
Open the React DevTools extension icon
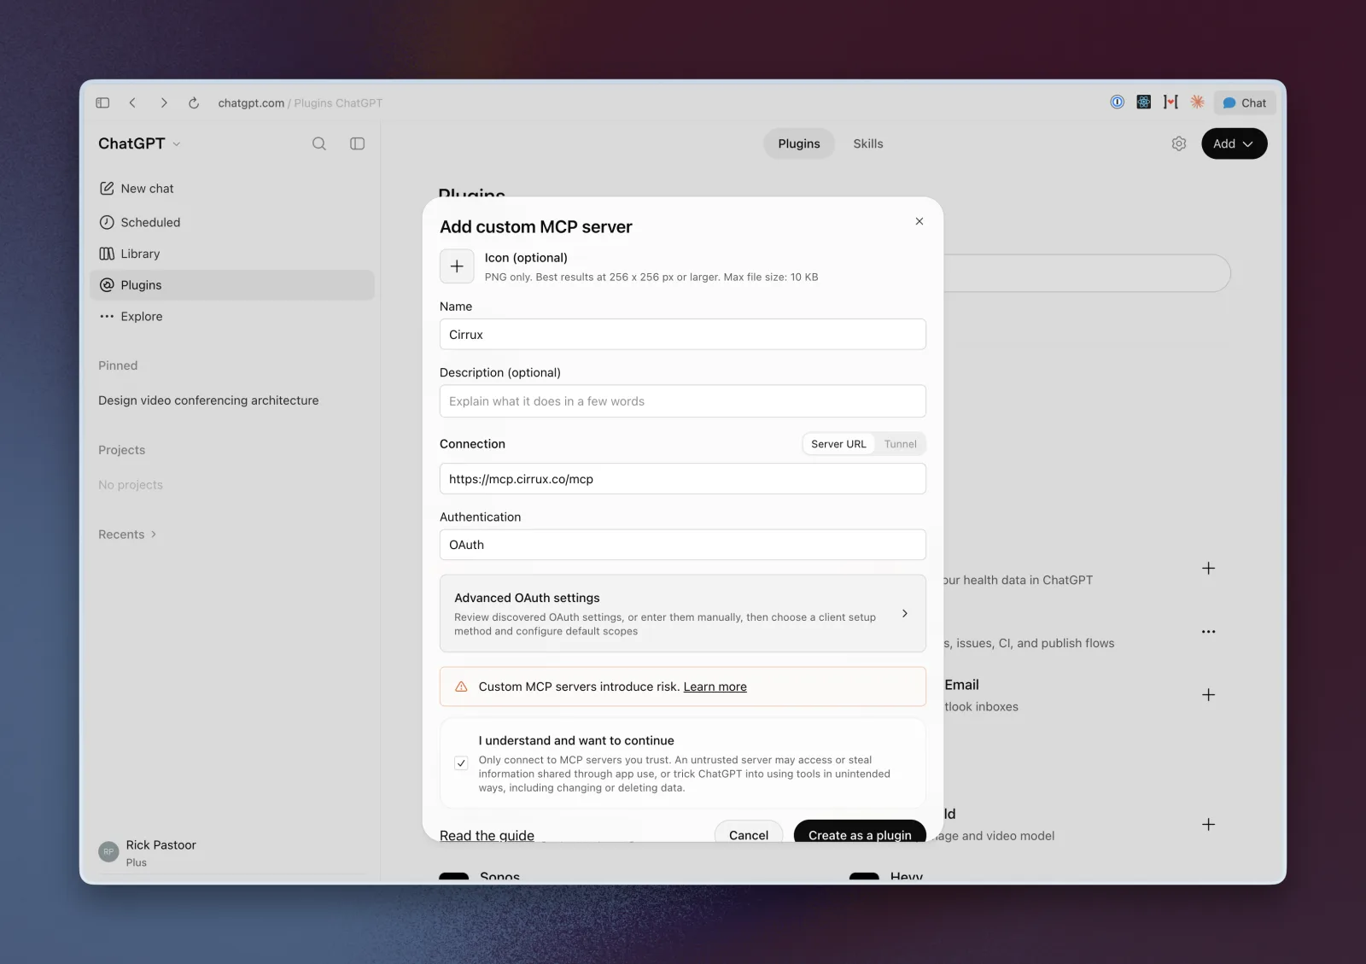point(1144,102)
